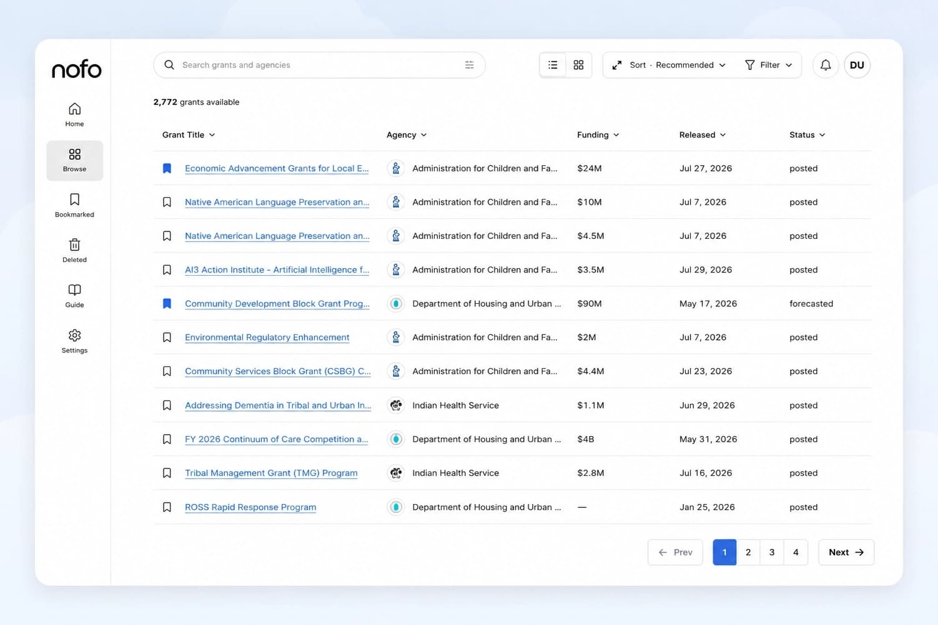Screen dimensions: 938x625
Task: Open the Guide page
Action: point(74,296)
